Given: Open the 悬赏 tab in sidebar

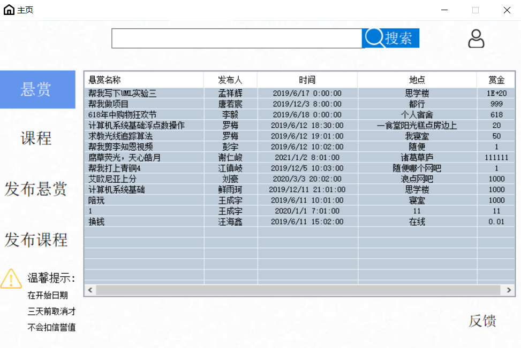Looking at the screenshot, I should tap(37, 89).
